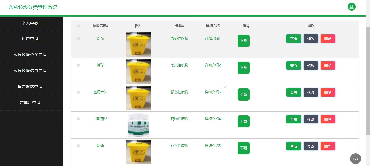This screenshot has height=166, width=370.
Task: Modify the 医用针头 record
Action: 311,92
